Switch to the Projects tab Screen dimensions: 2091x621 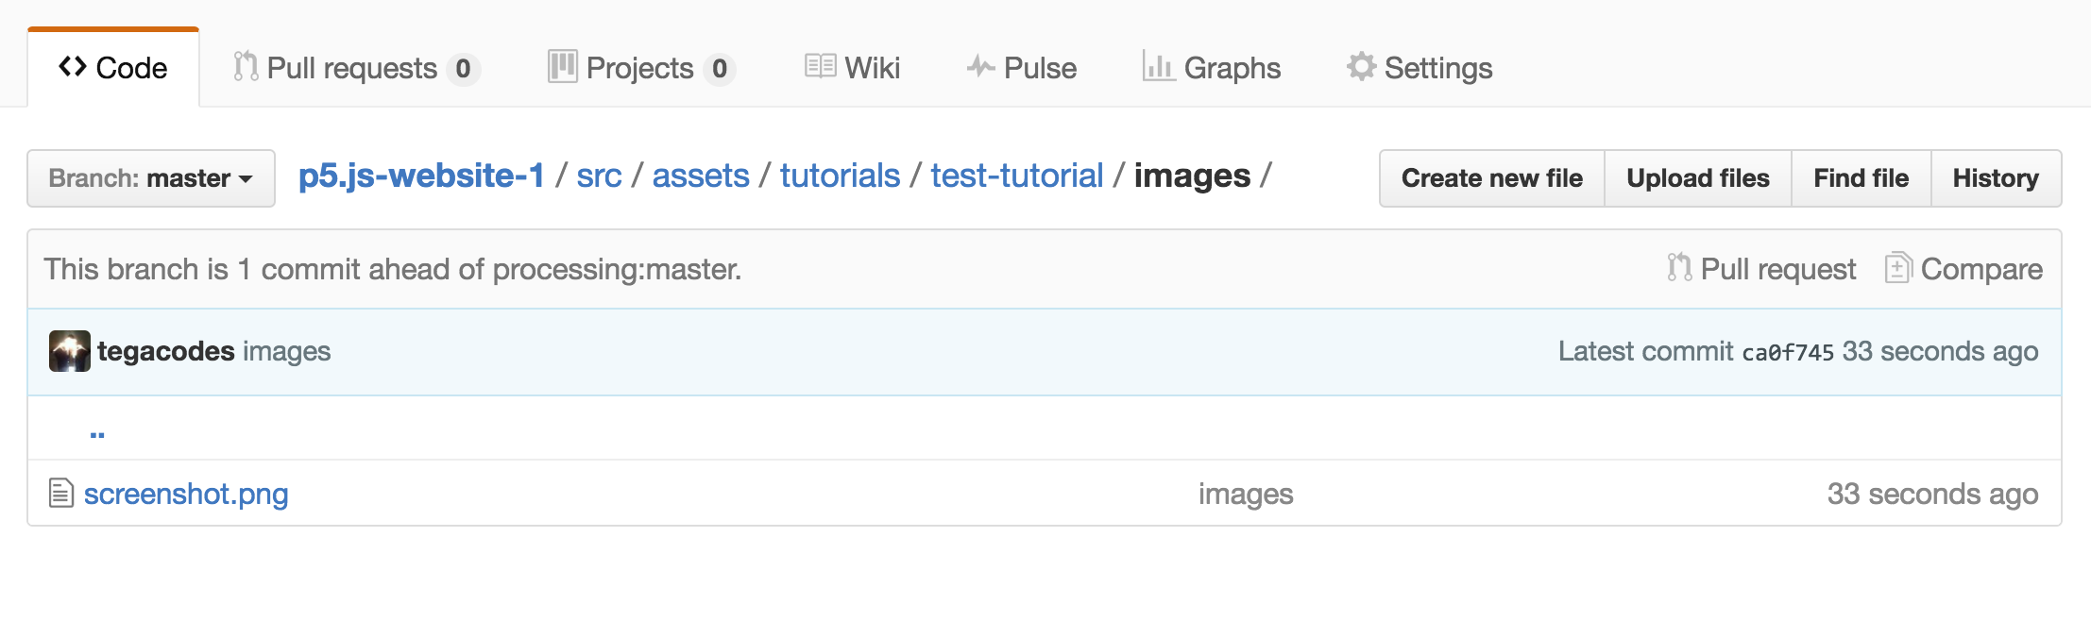tap(641, 68)
